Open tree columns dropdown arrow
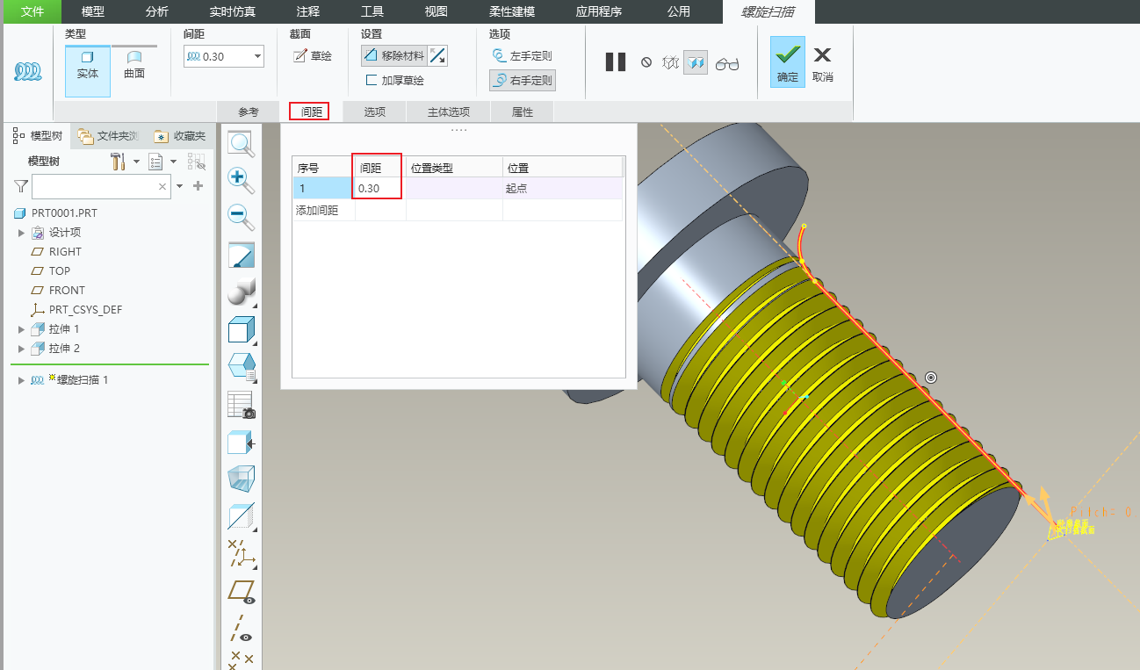 click(173, 162)
